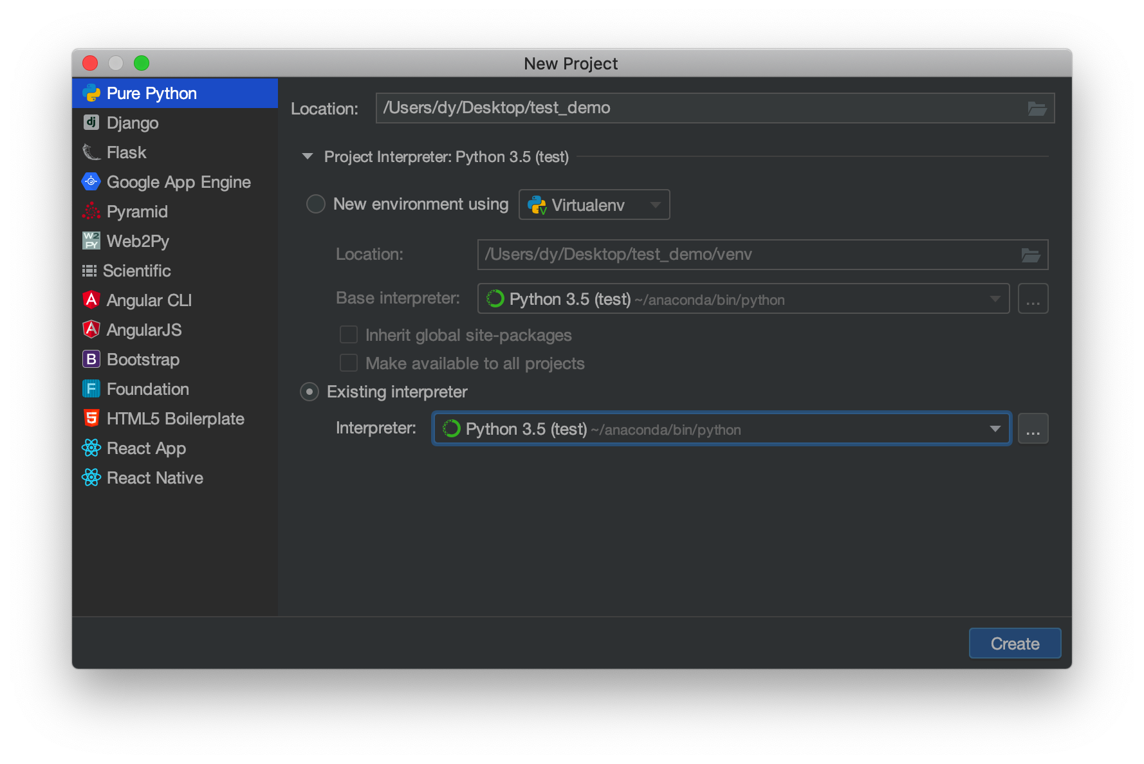The height and width of the screenshot is (764, 1144).
Task: Click ellipsis button beside Base interpreter
Action: 1033,298
